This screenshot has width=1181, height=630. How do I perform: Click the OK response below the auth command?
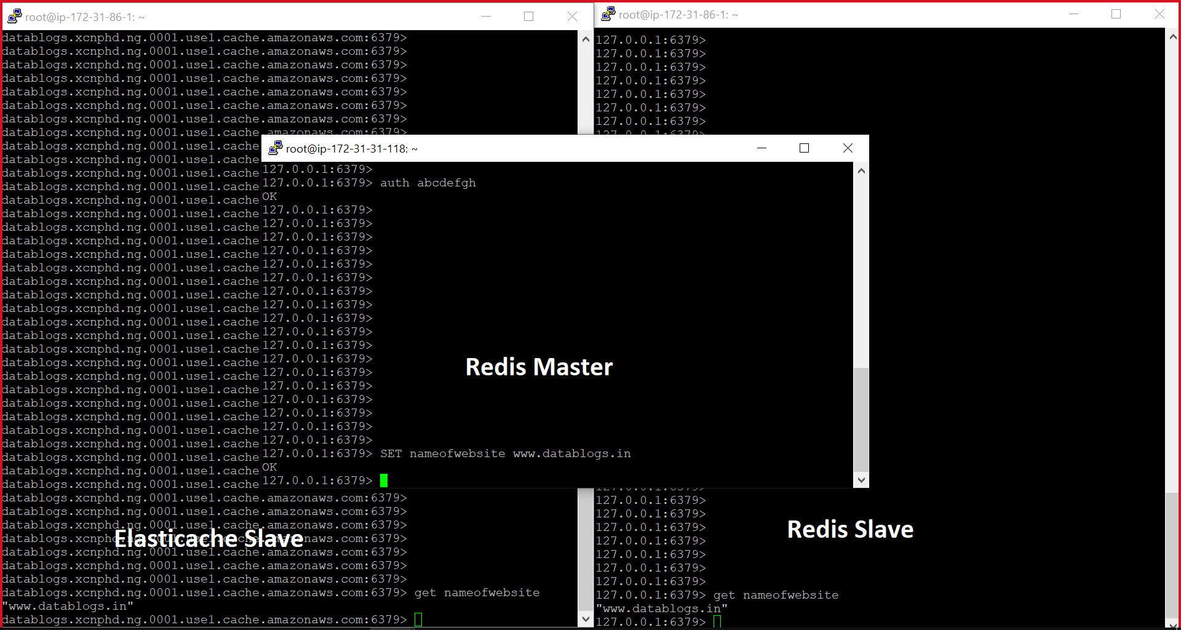(x=269, y=196)
